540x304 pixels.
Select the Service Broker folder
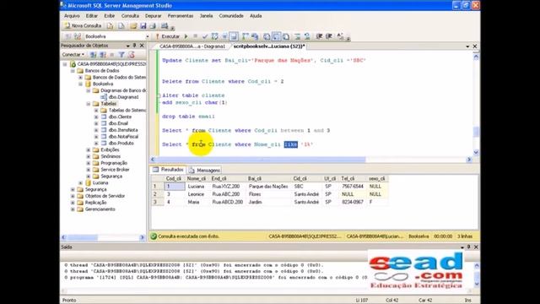pos(115,170)
